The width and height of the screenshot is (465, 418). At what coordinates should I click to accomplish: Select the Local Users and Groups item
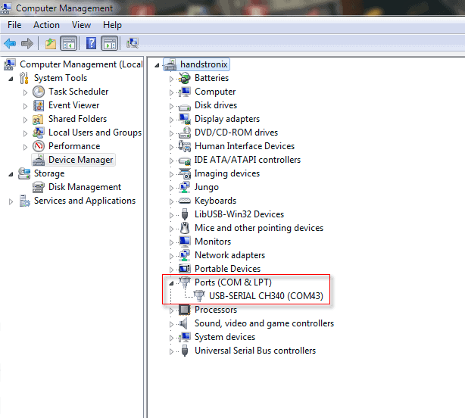(x=95, y=133)
